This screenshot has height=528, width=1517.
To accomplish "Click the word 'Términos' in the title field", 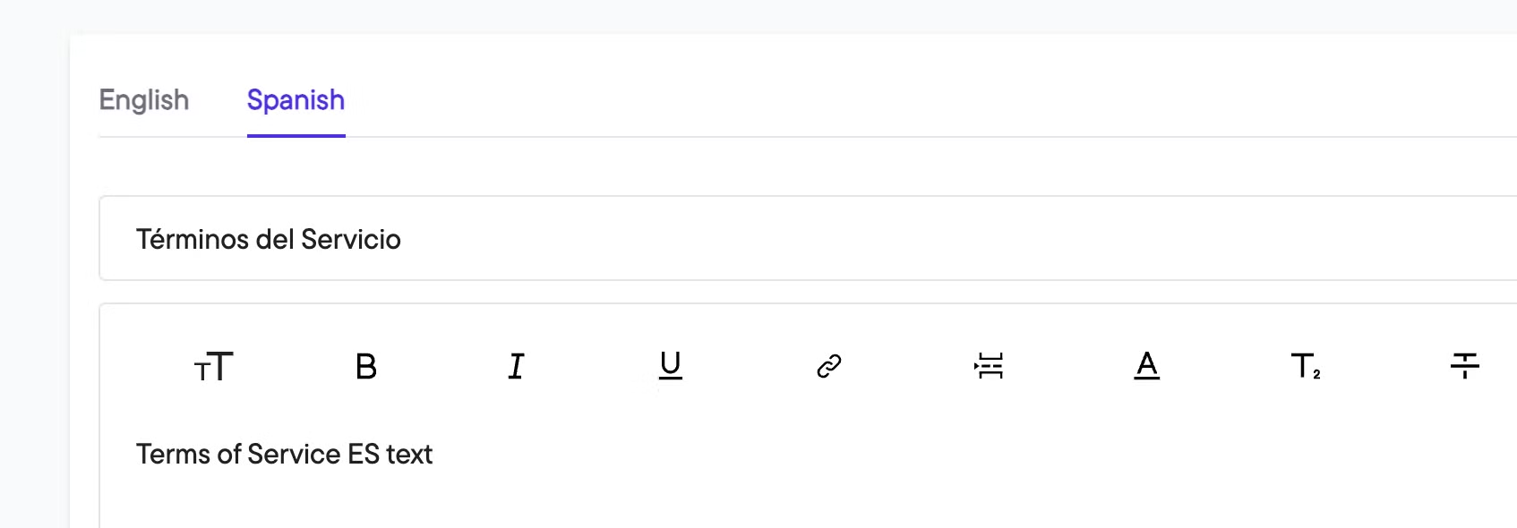I will (x=193, y=239).
